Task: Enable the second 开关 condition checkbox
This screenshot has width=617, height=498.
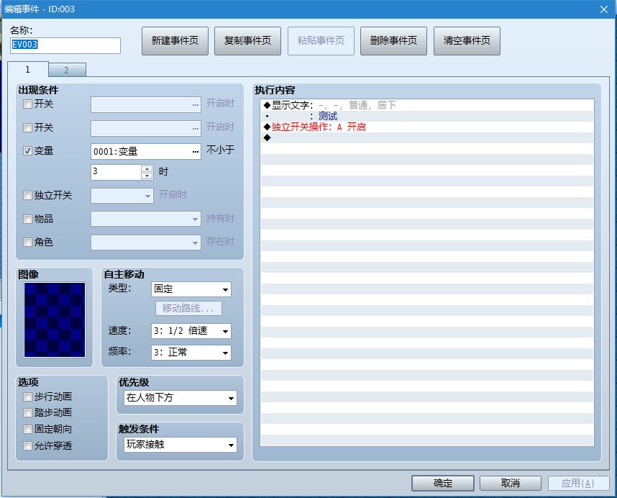Action: pyautogui.click(x=27, y=127)
